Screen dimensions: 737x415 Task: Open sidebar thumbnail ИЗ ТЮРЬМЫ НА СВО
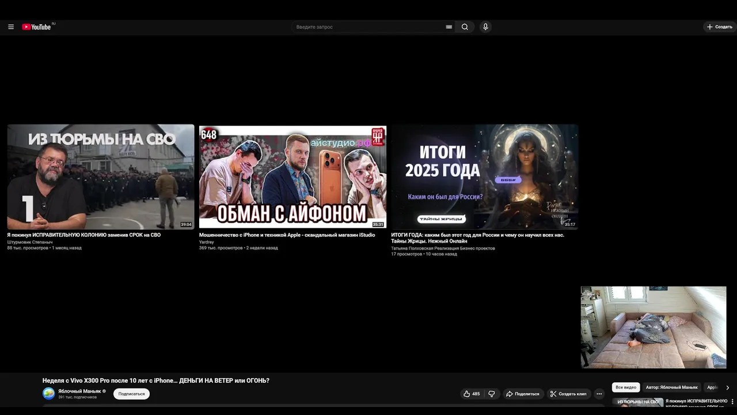click(637, 403)
